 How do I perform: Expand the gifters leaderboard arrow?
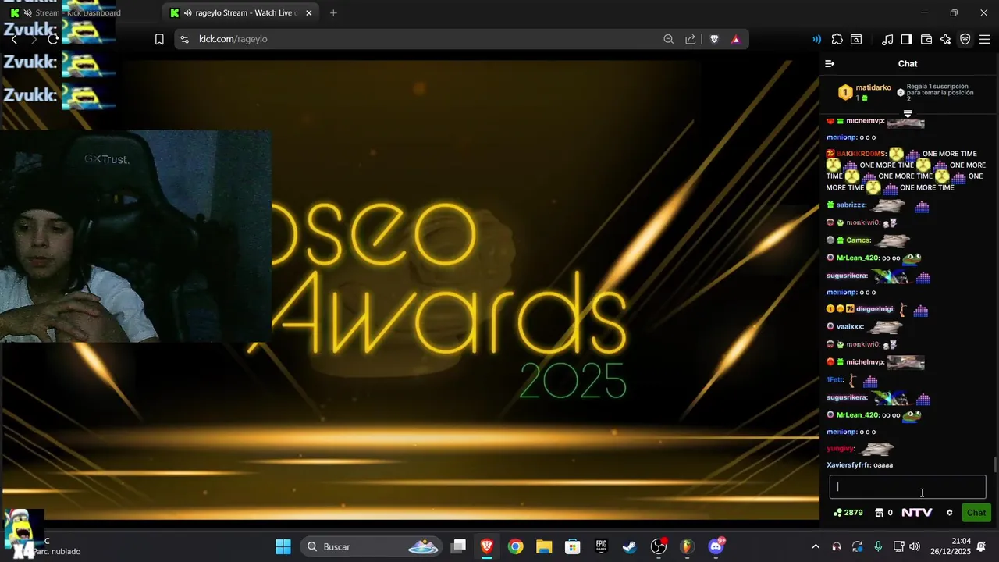(908, 114)
